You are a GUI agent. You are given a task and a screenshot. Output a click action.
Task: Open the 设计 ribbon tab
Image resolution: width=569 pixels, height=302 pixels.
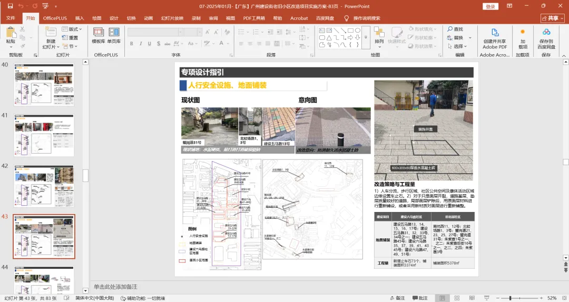pos(114,18)
